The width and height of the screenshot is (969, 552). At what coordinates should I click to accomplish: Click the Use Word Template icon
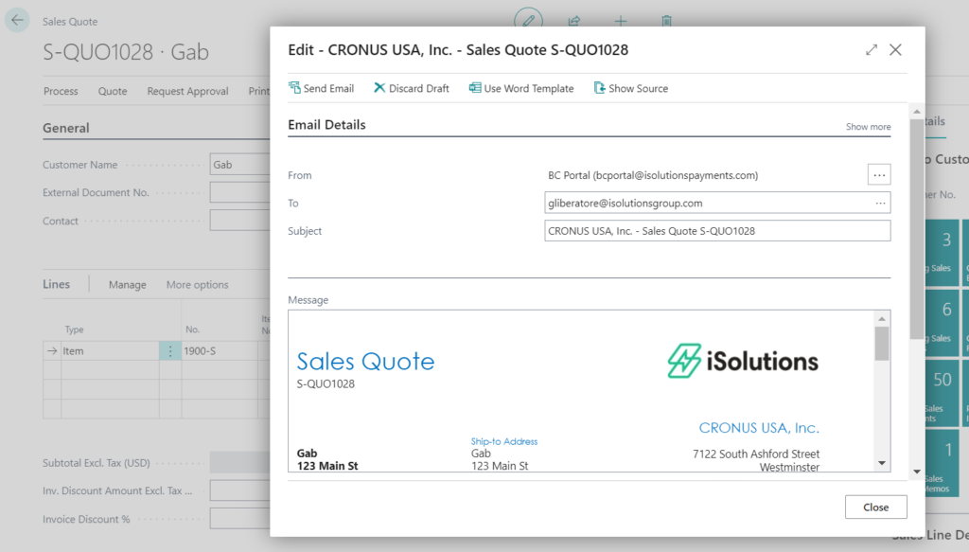pos(475,88)
